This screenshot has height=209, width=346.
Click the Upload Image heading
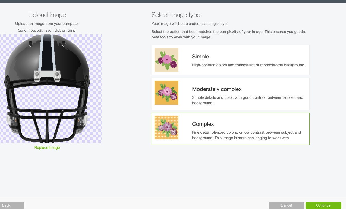click(47, 15)
